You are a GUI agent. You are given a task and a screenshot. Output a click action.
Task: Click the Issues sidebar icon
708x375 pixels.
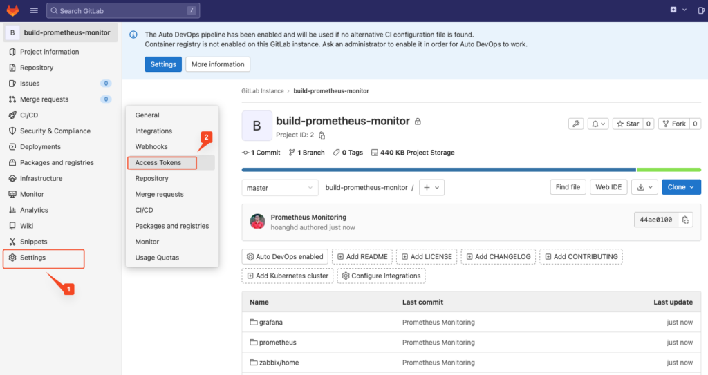point(12,84)
